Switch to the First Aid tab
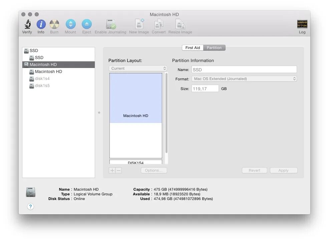Viewport: 329px width, 241px height. 193,48
